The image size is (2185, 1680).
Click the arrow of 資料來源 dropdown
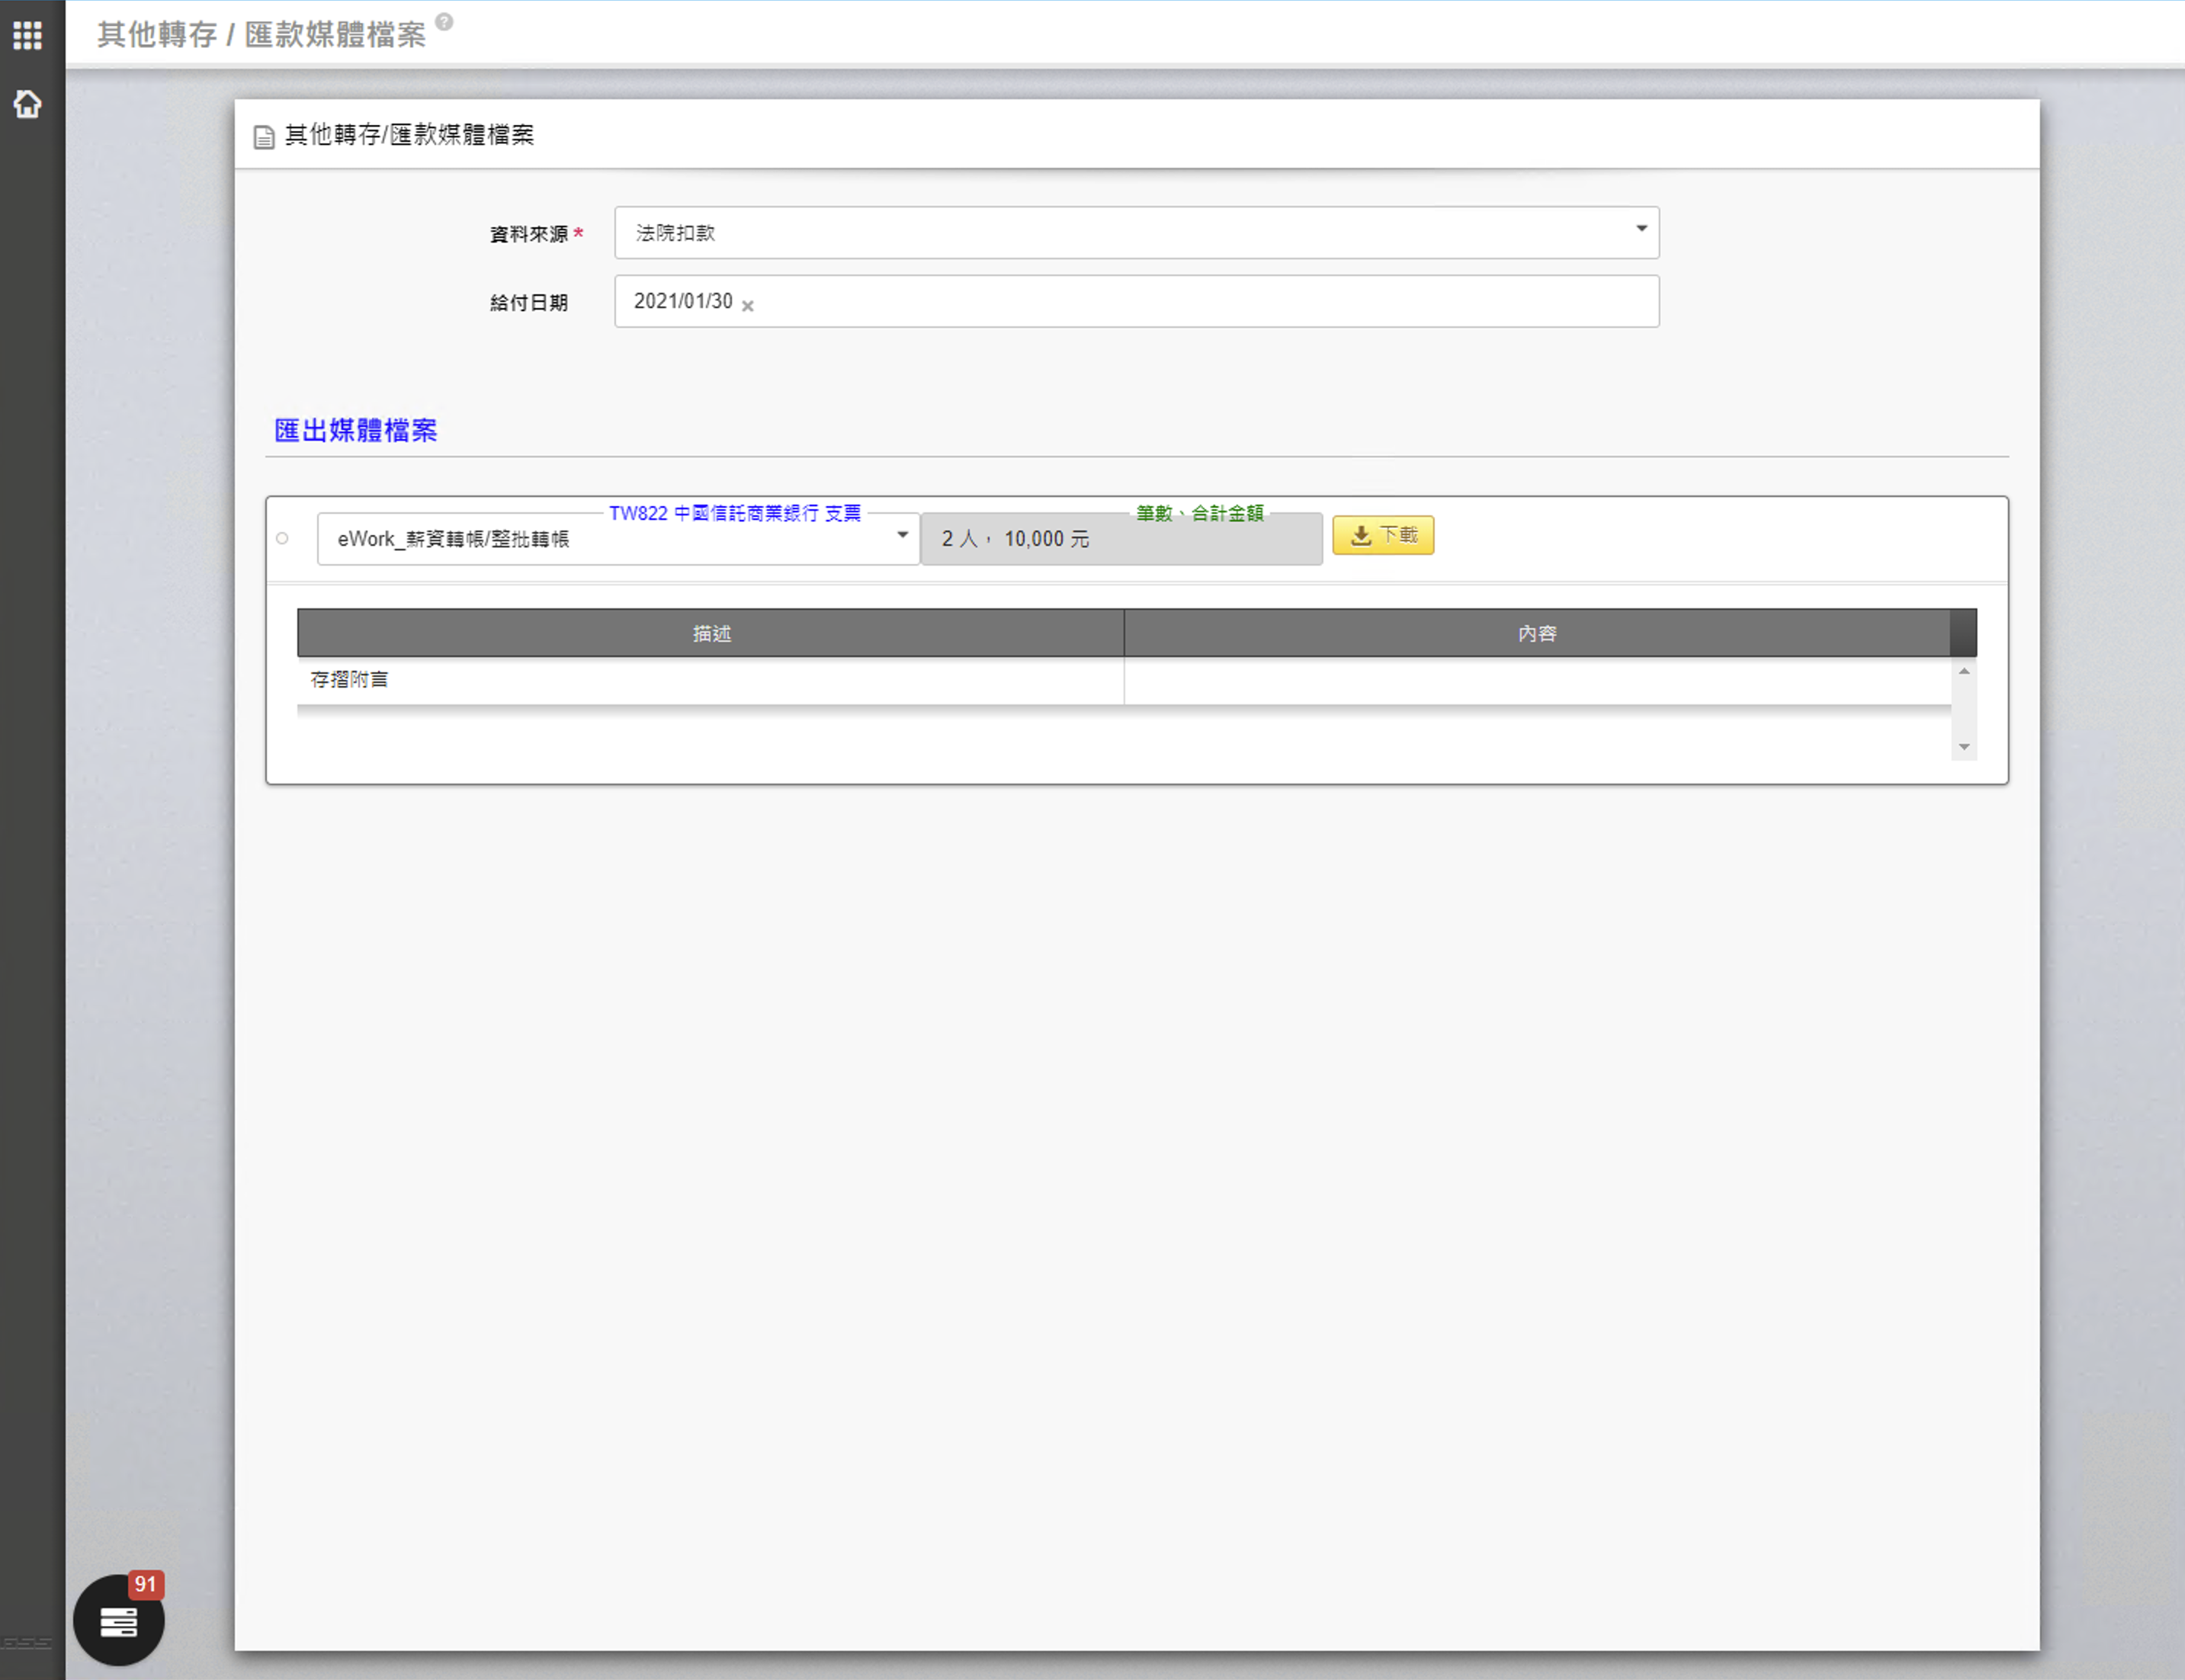point(1641,229)
